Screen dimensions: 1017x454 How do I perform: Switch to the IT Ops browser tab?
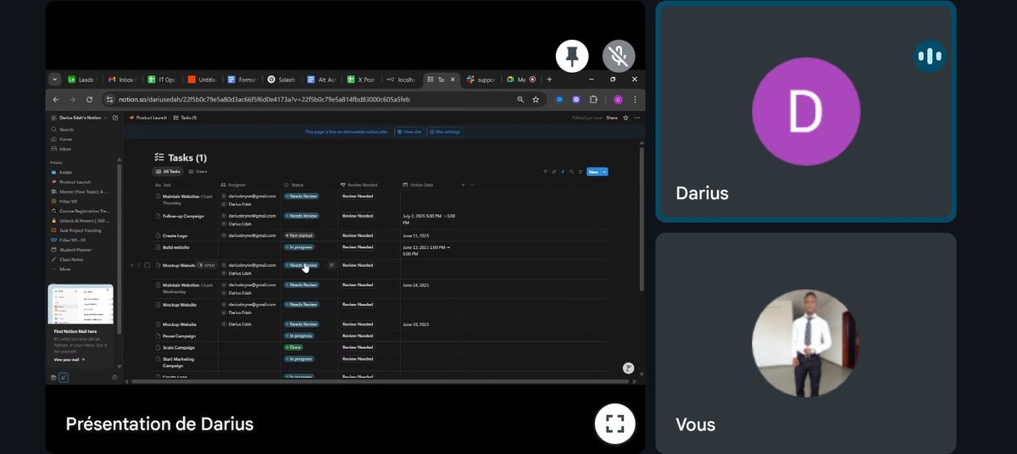click(163, 80)
